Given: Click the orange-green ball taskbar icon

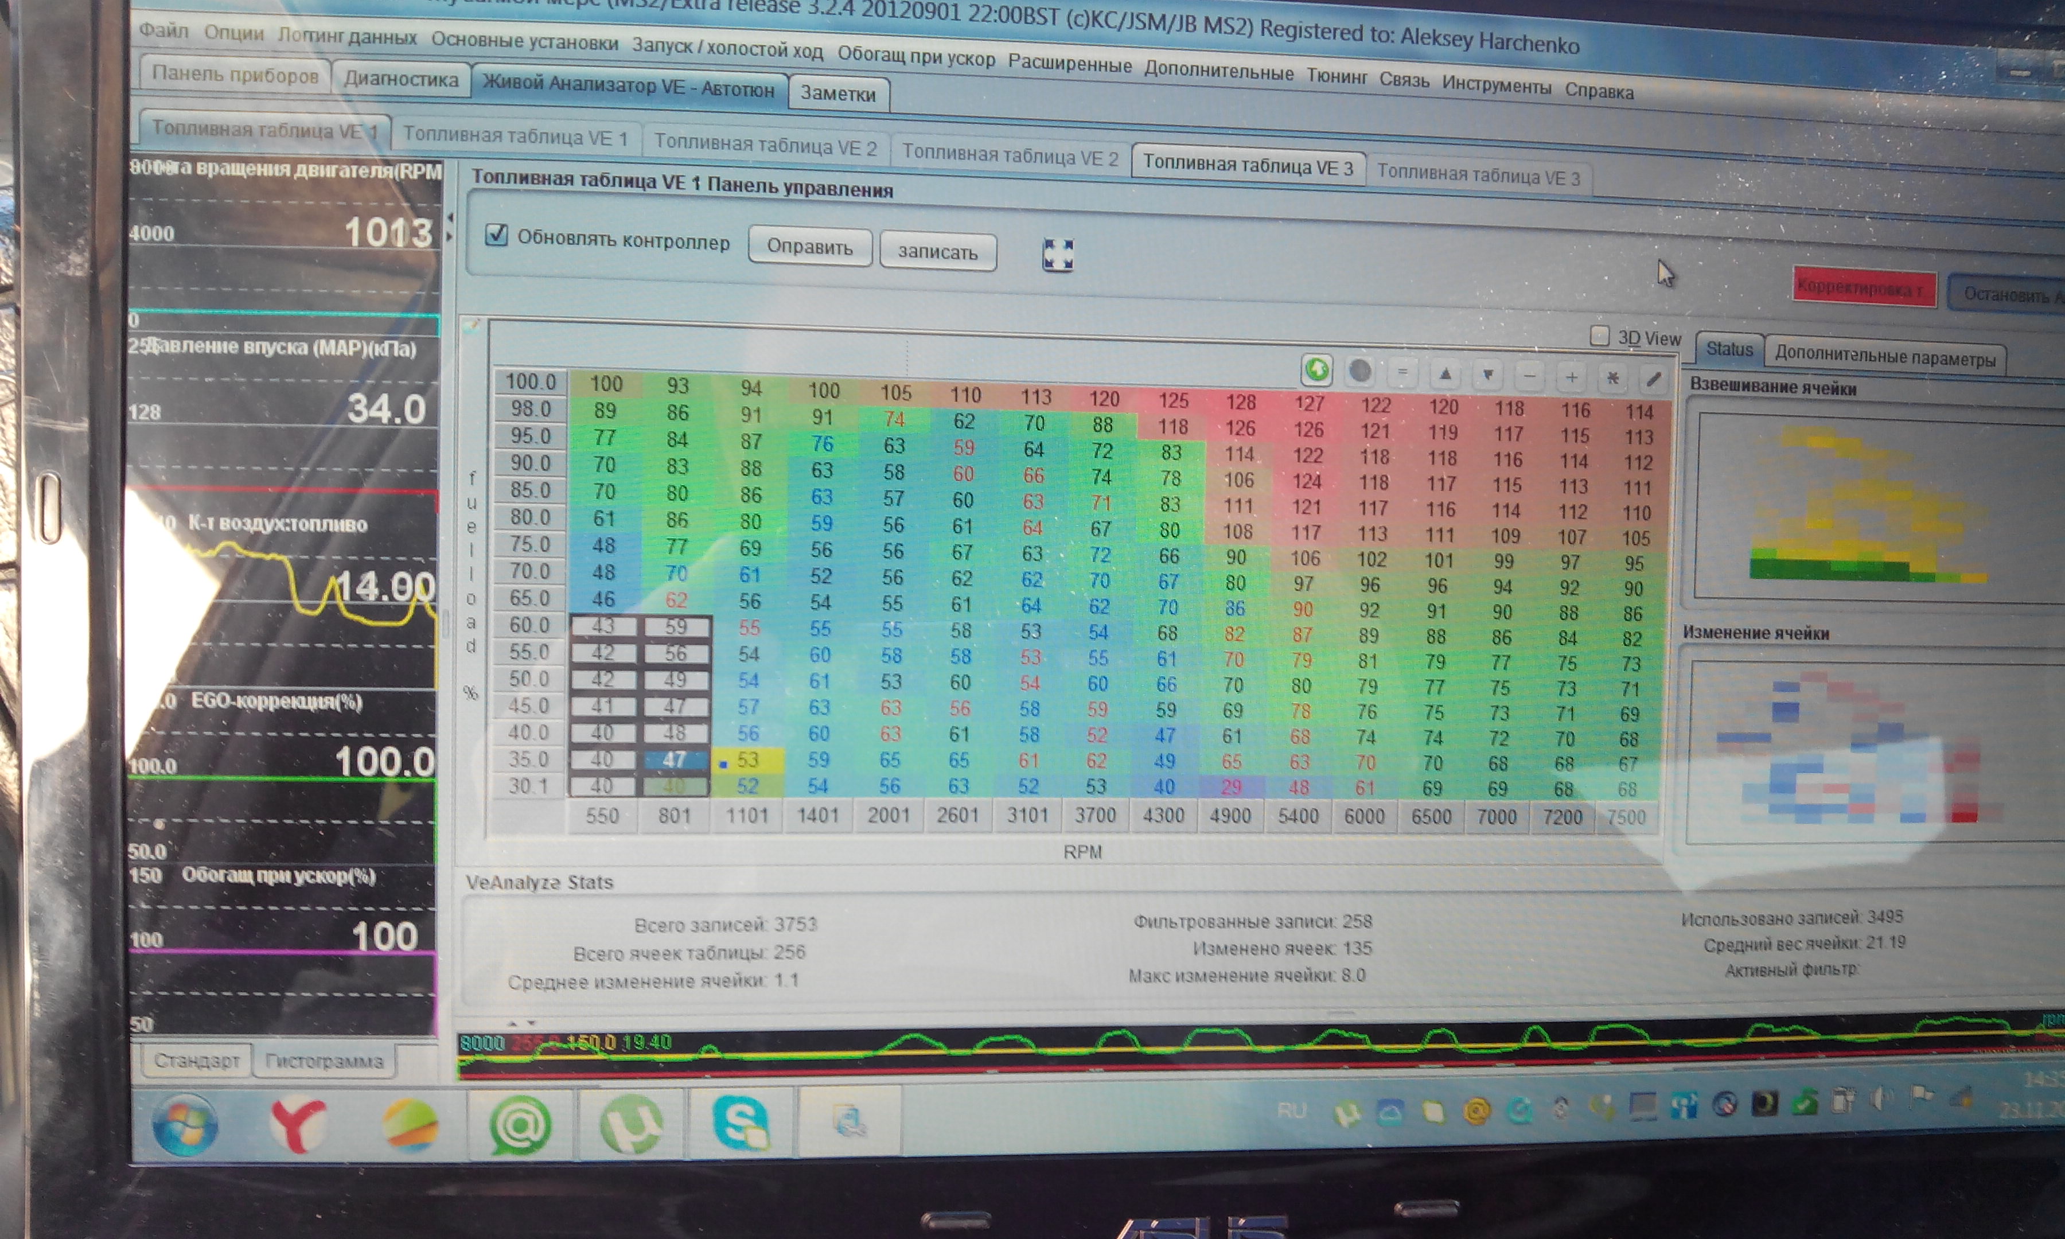Looking at the screenshot, I should pyautogui.click(x=410, y=1125).
